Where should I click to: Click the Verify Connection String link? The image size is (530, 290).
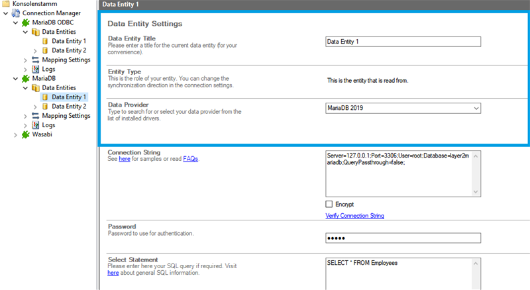pyautogui.click(x=354, y=216)
